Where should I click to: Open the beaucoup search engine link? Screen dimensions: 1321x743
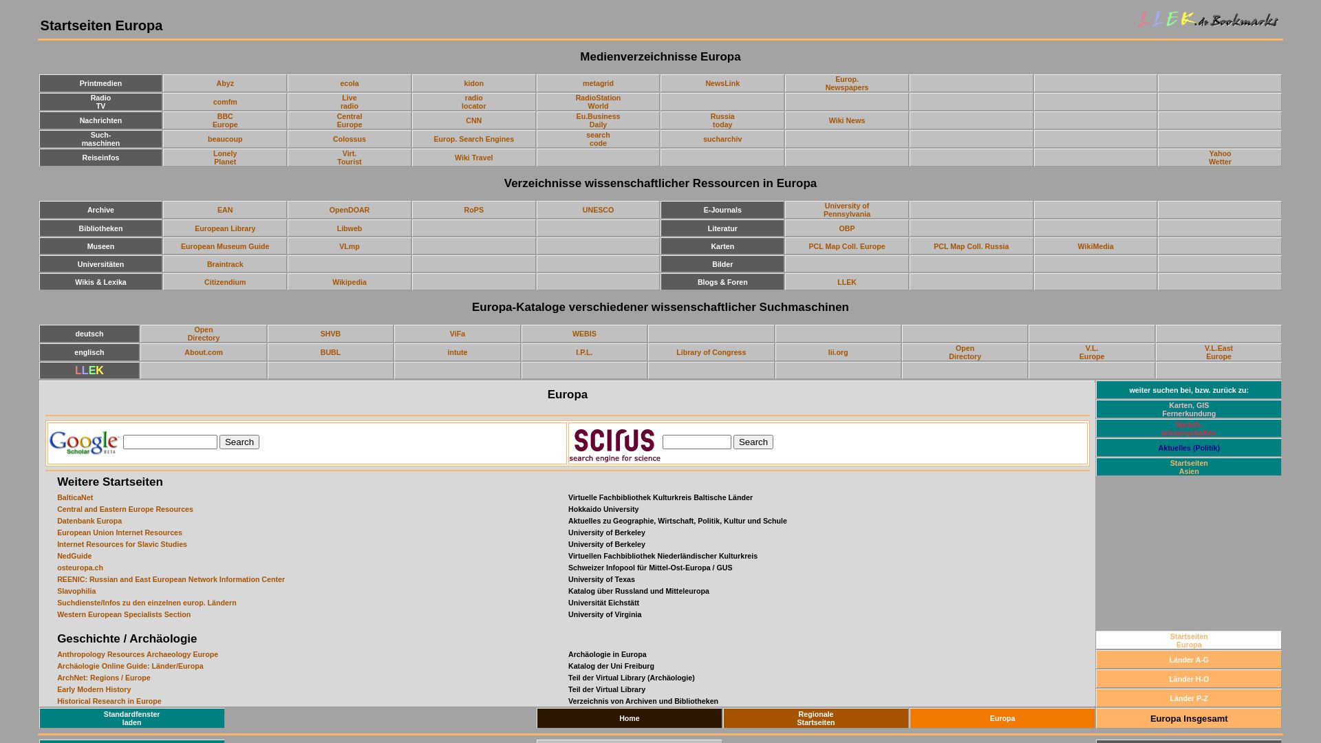click(225, 139)
